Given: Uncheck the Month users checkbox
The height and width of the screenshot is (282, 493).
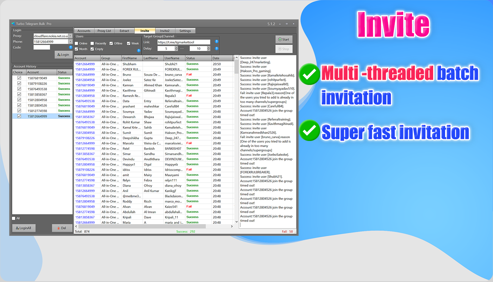Looking at the screenshot, I should point(76,49).
